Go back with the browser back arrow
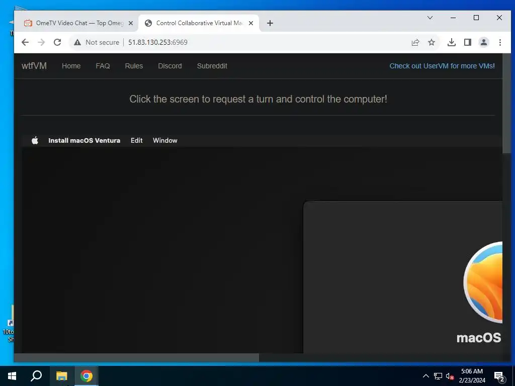The width and height of the screenshot is (515, 386). click(25, 42)
